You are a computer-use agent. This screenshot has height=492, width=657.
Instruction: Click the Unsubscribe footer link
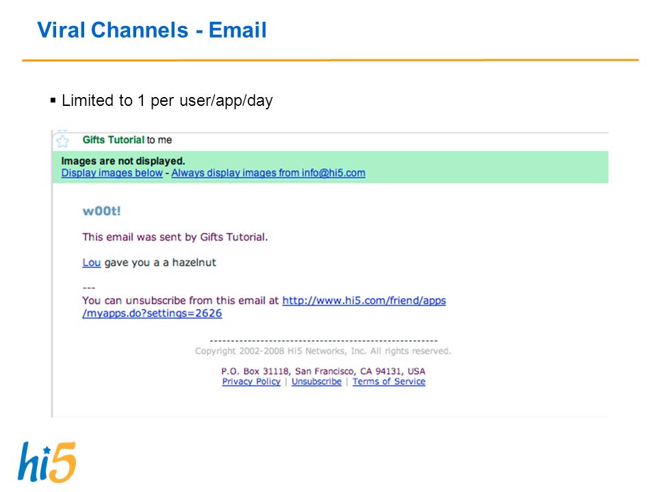coord(316,381)
